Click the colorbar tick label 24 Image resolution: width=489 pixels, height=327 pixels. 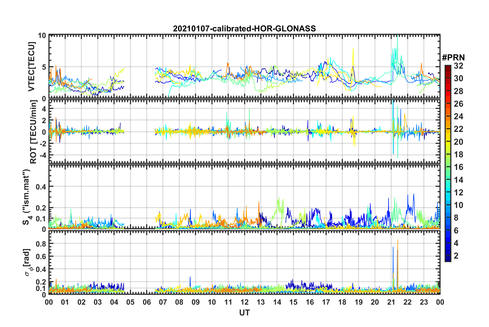(x=458, y=117)
